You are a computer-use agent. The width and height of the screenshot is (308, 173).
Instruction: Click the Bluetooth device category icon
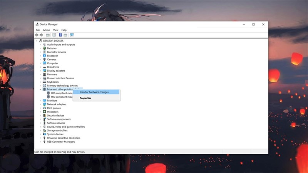44,56
